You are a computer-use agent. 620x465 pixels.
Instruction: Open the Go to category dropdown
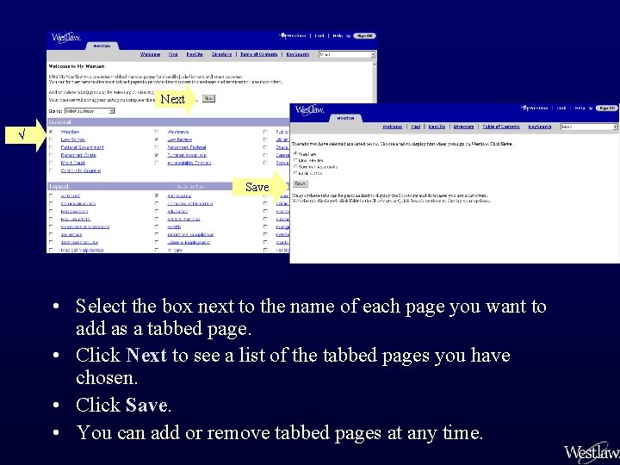(x=90, y=111)
